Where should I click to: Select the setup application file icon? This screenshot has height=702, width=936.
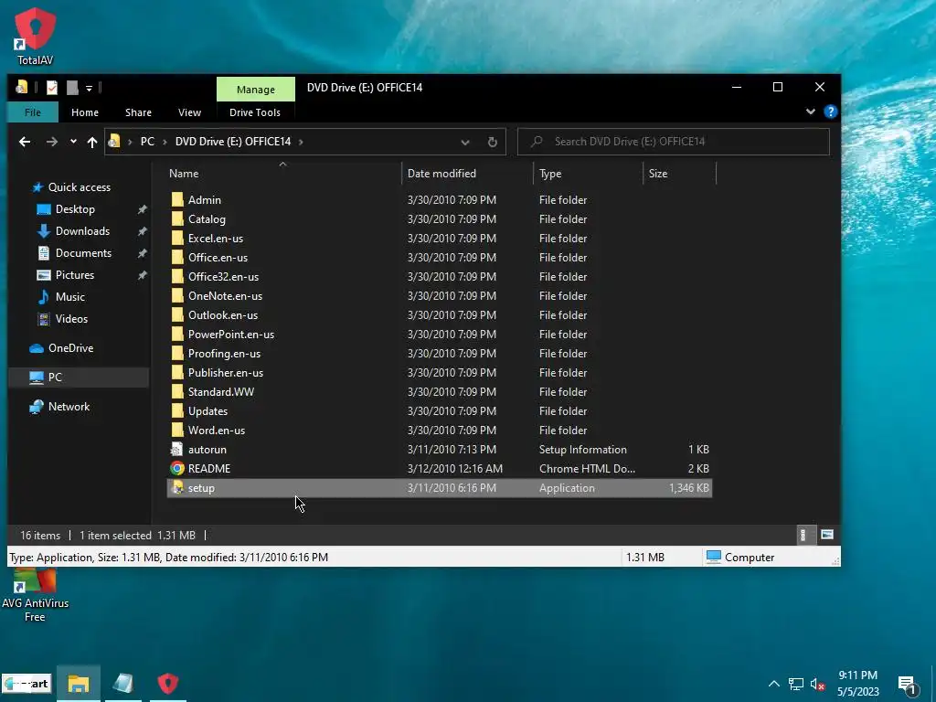point(177,488)
